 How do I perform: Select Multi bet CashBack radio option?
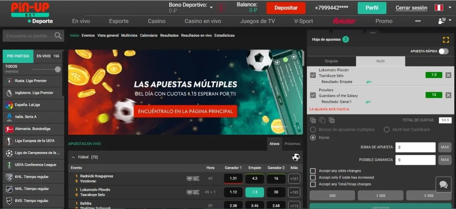click(386, 130)
